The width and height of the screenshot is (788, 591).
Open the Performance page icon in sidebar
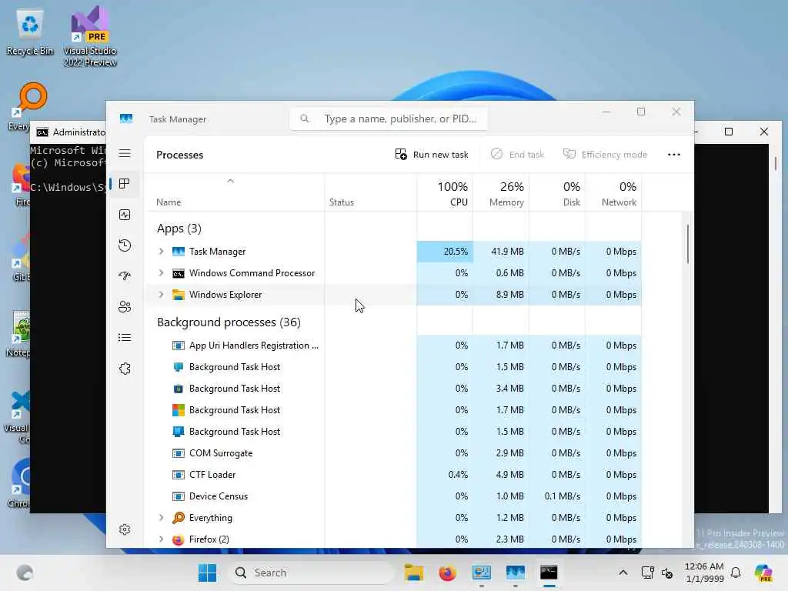[125, 215]
